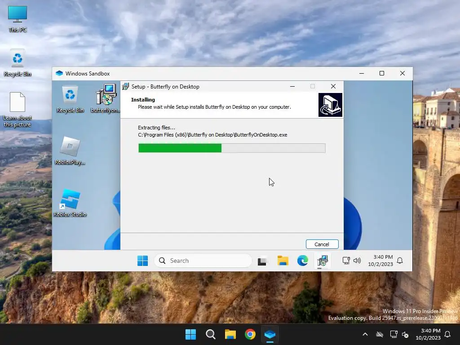Image resolution: width=460 pixels, height=345 pixels.
Task: Click the installation progress bar
Action: [232, 148]
